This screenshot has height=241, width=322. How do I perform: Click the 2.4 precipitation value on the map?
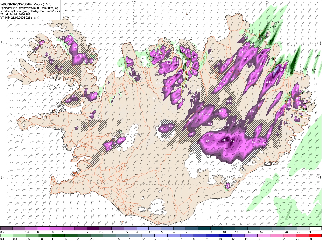232,141
